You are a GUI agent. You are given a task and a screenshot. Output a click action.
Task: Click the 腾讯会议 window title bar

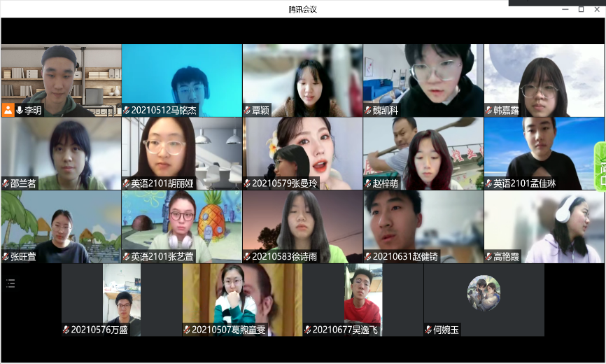click(x=302, y=9)
